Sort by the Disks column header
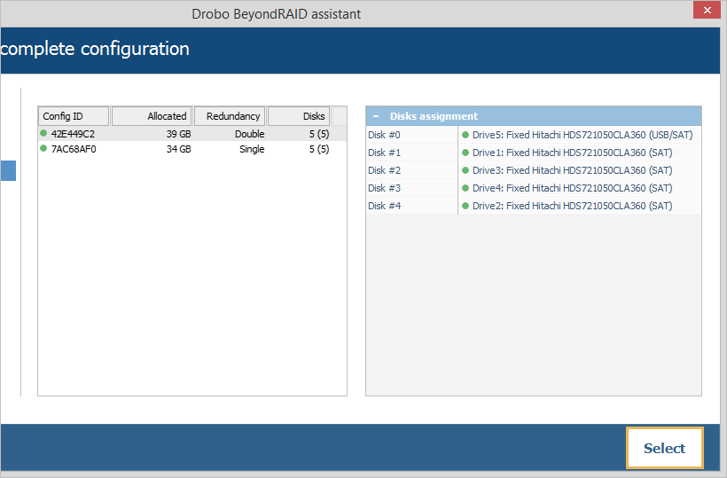The image size is (727, 478). tap(299, 116)
